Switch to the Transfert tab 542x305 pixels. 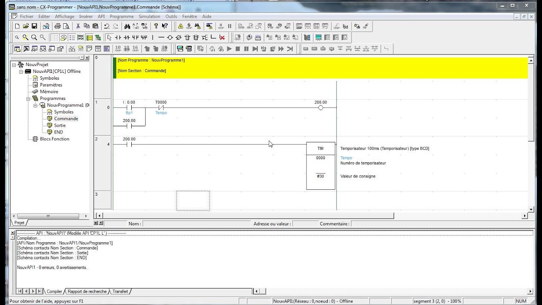point(120,291)
